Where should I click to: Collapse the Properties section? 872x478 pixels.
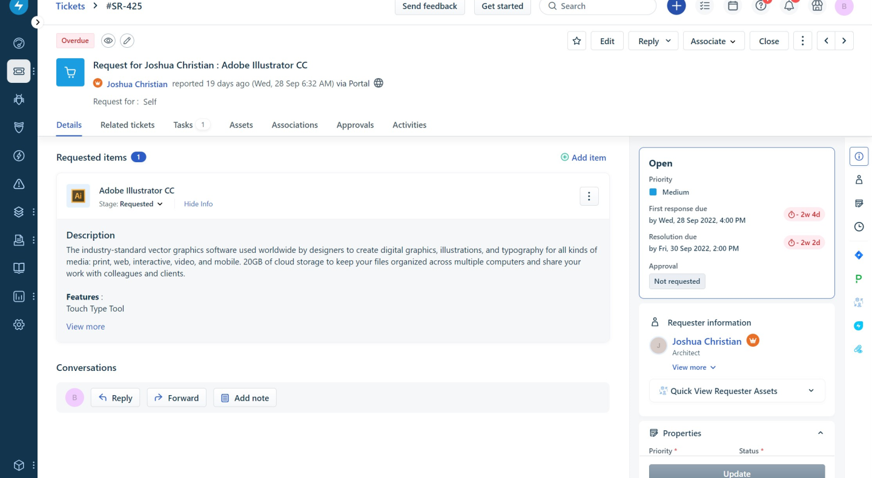(x=821, y=433)
